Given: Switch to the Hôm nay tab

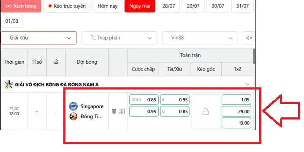Looking at the screenshot, I should pos(107,6).
